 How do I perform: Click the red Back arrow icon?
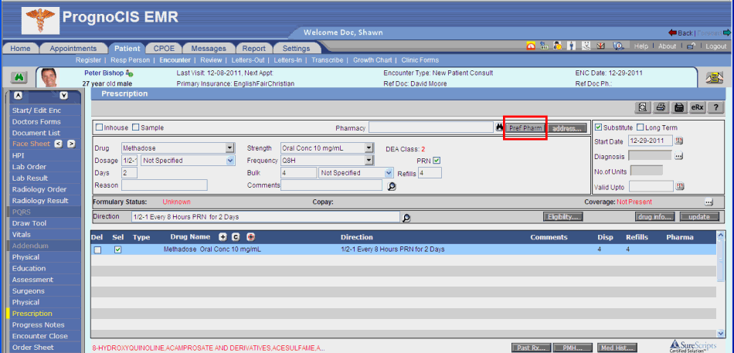click(x=673, y=32)
